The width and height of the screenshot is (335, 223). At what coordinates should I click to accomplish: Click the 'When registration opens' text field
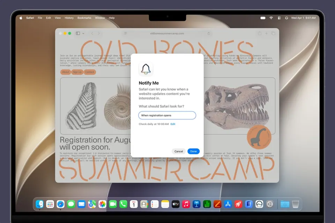pos(167,115)
